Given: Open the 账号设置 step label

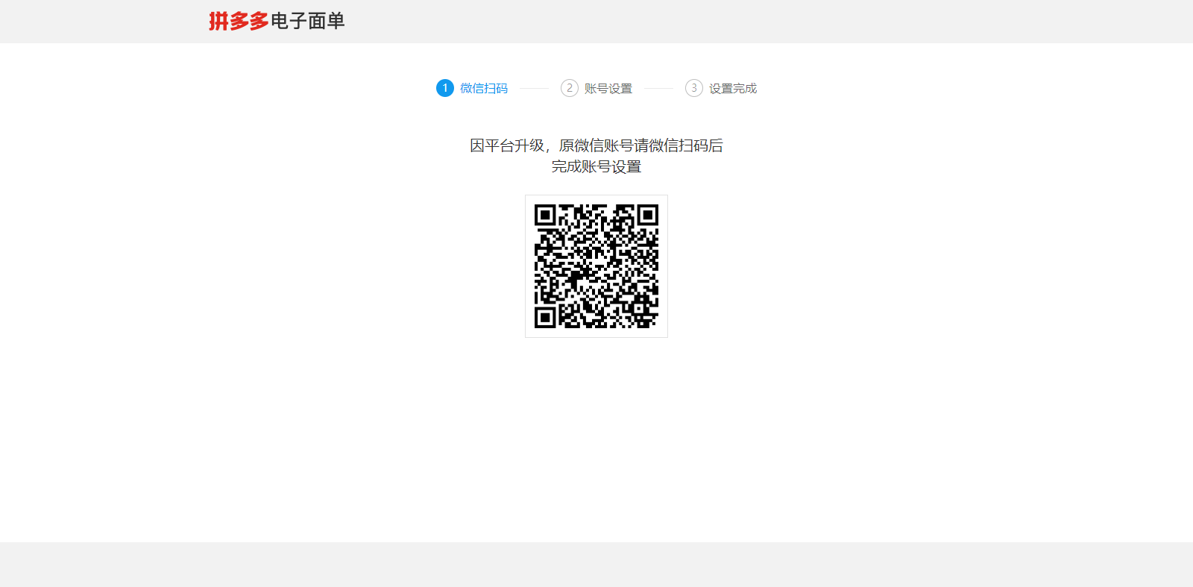Looking at the screenshot, I should point(608,88).
